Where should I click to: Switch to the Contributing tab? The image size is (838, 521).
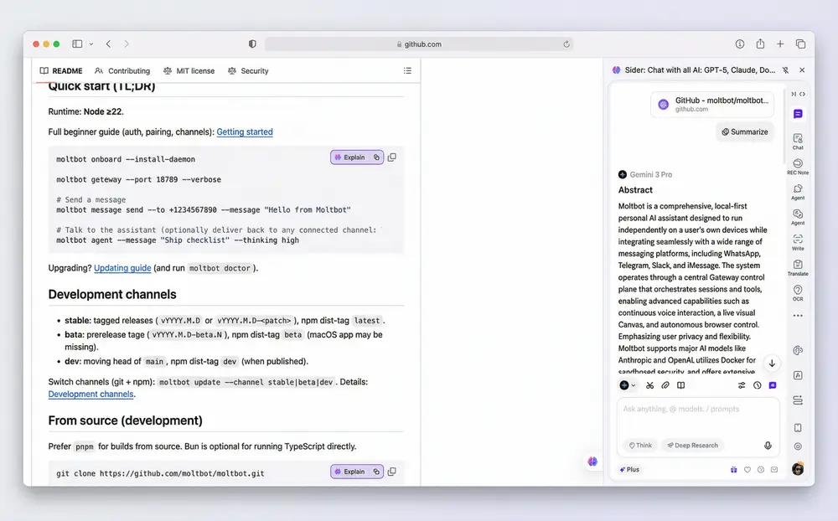[x=122, y=70]
